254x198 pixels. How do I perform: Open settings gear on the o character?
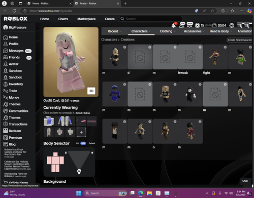[175, 122]
